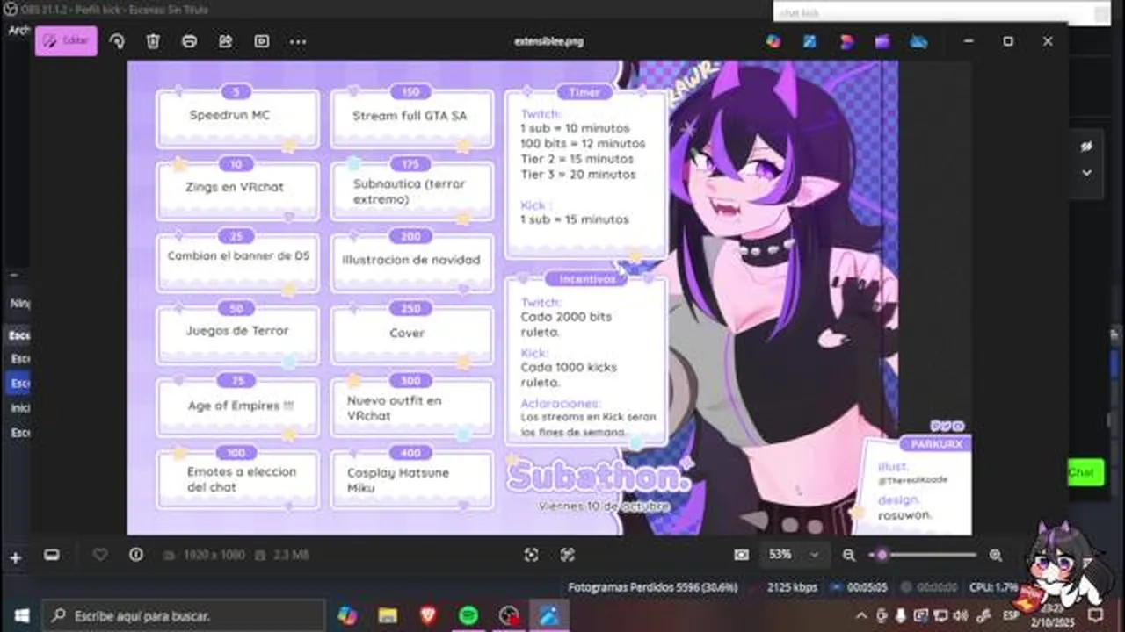The image size is (1125, 632).
Task: Click the displayed Subathon image
Action: point(549,298)
